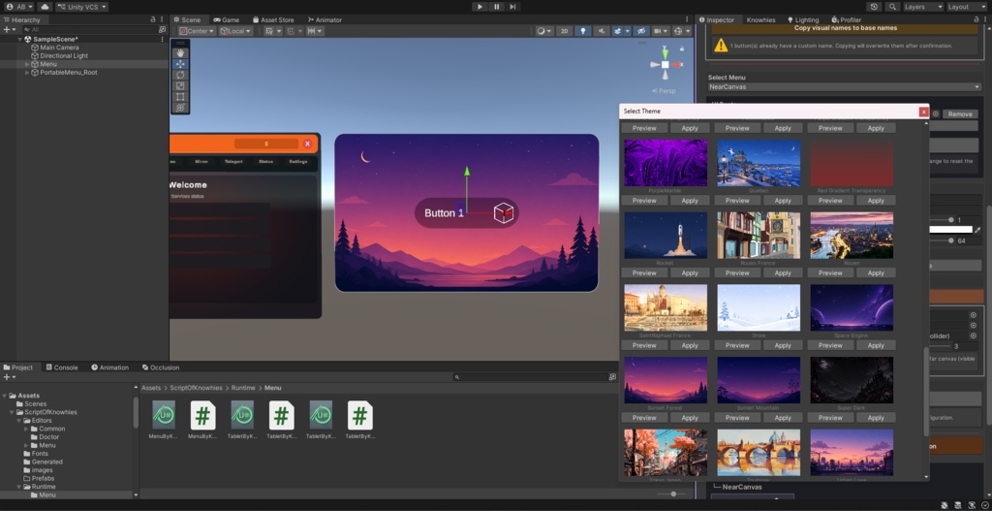Open the draw mode shading dropdown
Viewport: 992px width, 511px height.
(544, 31)
